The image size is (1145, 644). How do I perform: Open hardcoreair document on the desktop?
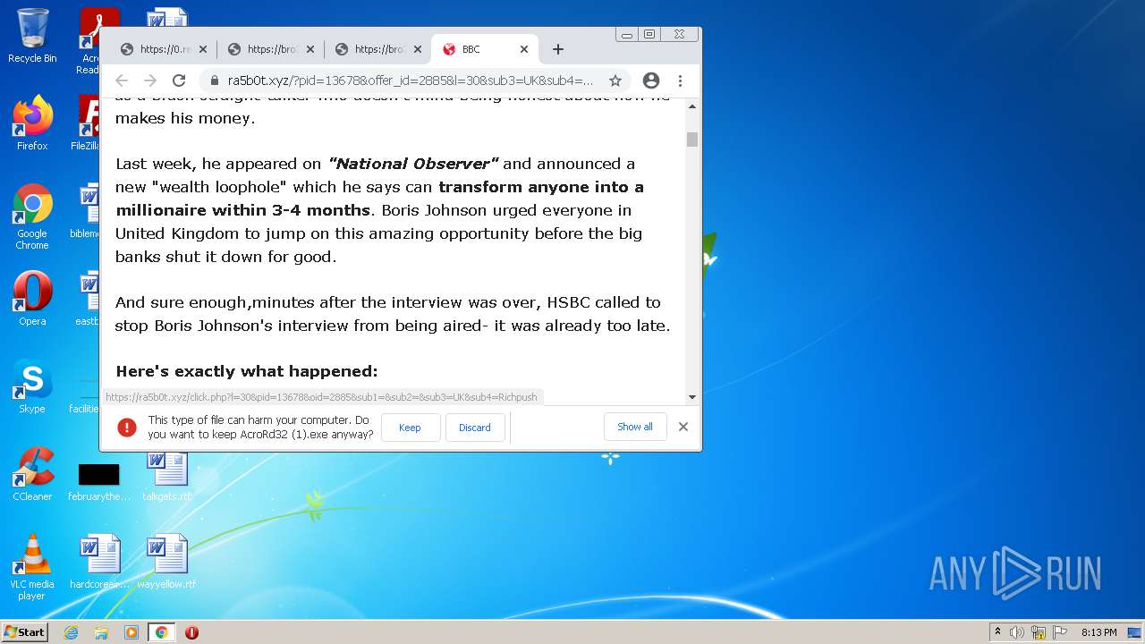(x=99, y=562)
